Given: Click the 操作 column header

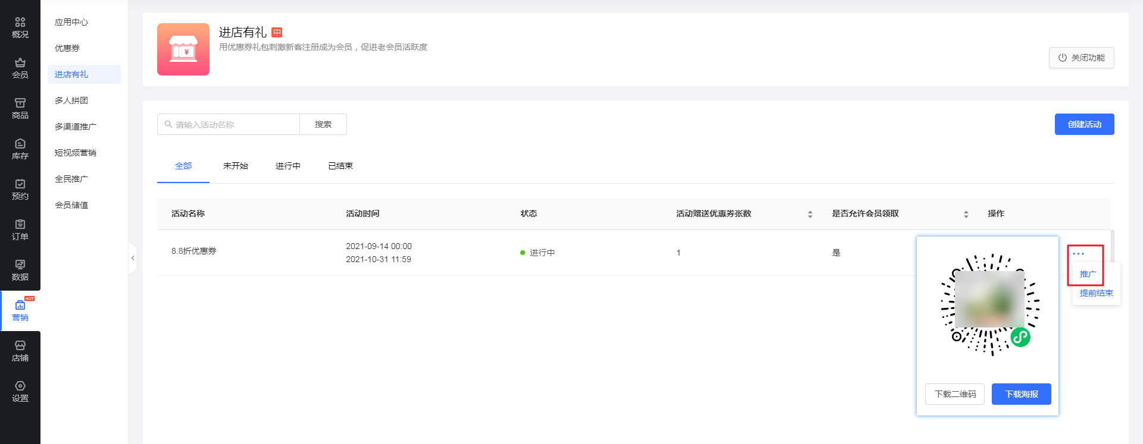Looking at the screenshot, I should pos(996,213).
